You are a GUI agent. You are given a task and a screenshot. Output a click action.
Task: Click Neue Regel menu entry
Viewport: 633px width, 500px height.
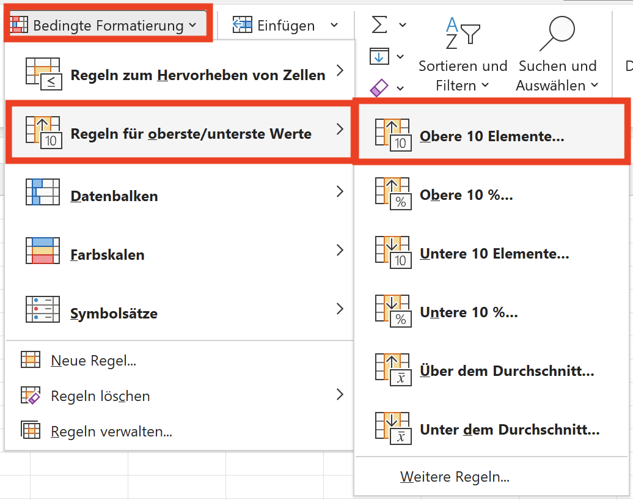tap(93, 361)
